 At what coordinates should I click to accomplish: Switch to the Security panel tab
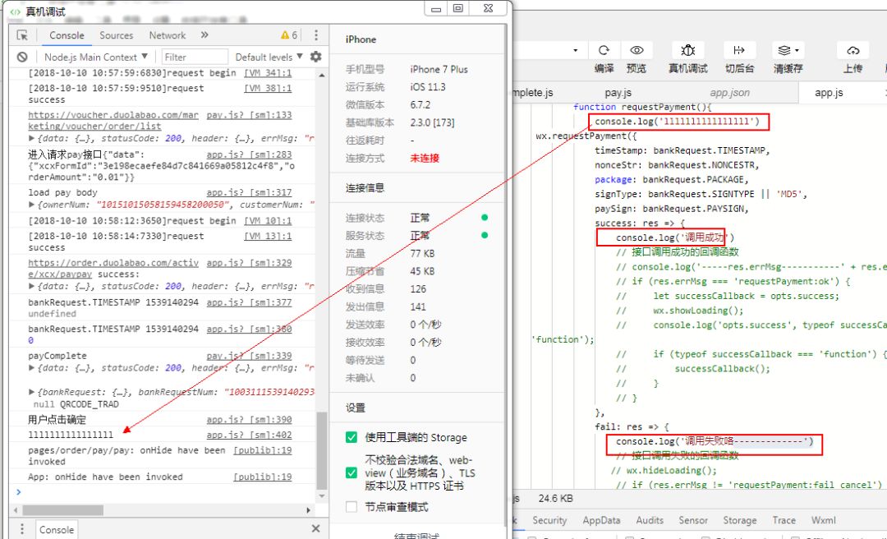549,520
